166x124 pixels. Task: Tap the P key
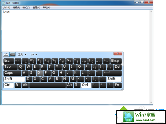click(88, 67)
